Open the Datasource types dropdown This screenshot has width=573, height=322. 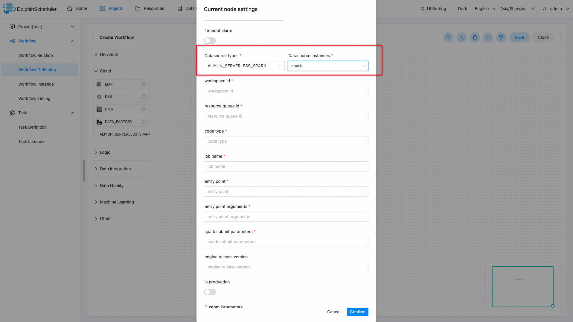click(244, 66)
